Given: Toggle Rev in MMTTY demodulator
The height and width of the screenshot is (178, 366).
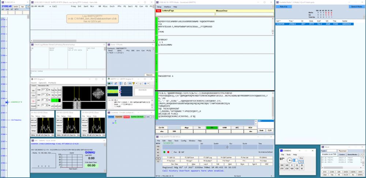Looking at the screenshot, I should pos(56,90).
